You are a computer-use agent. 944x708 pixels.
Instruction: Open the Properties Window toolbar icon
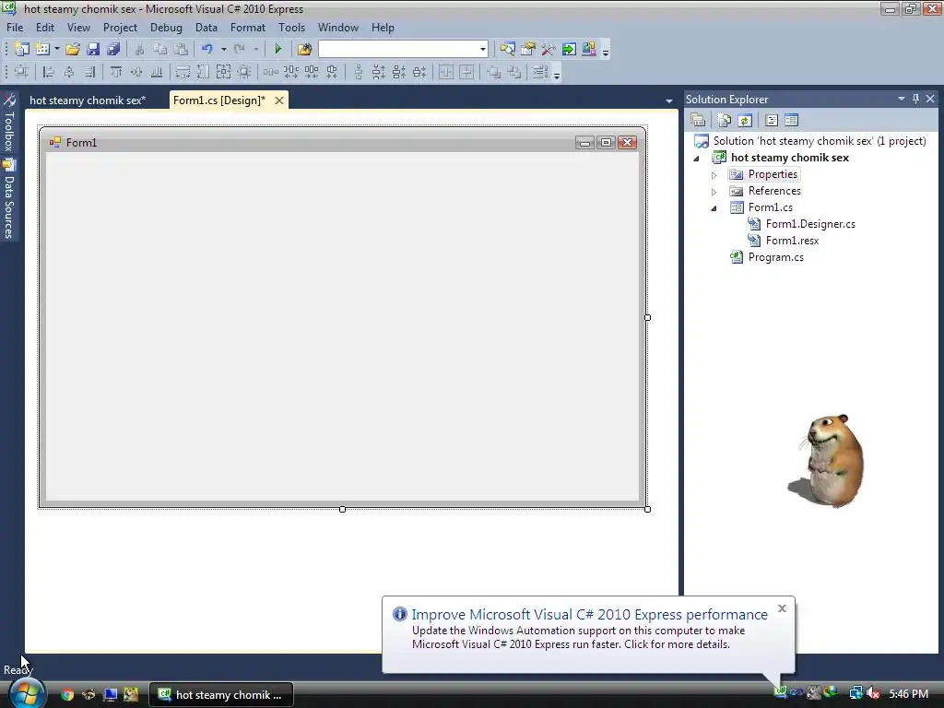pos(528,49)
